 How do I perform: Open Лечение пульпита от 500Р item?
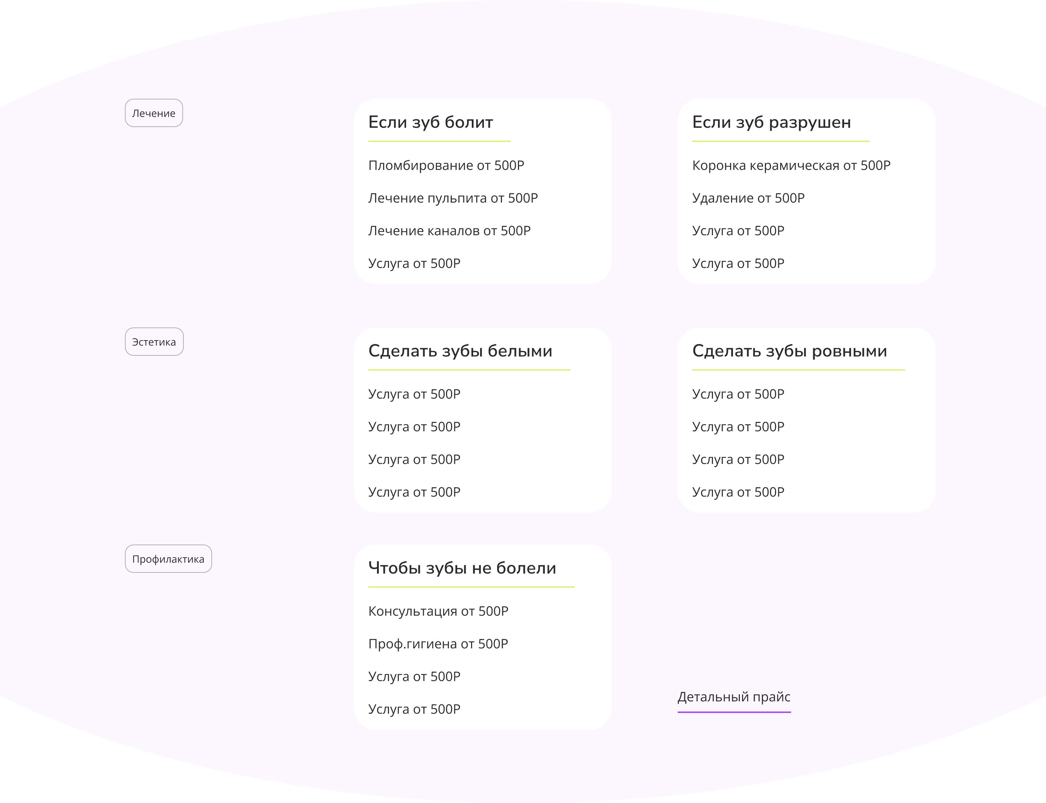(x=453, y=198)
